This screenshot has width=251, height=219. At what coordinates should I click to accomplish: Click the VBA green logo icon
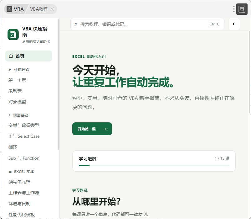13,35
